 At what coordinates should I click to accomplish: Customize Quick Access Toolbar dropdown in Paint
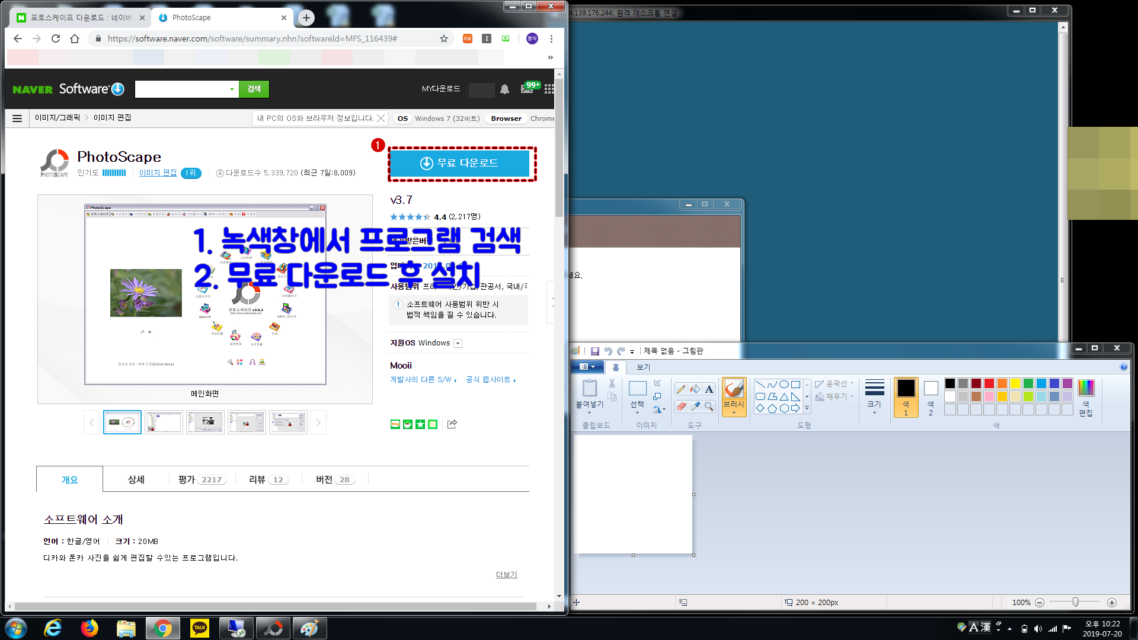coord(632,351)
